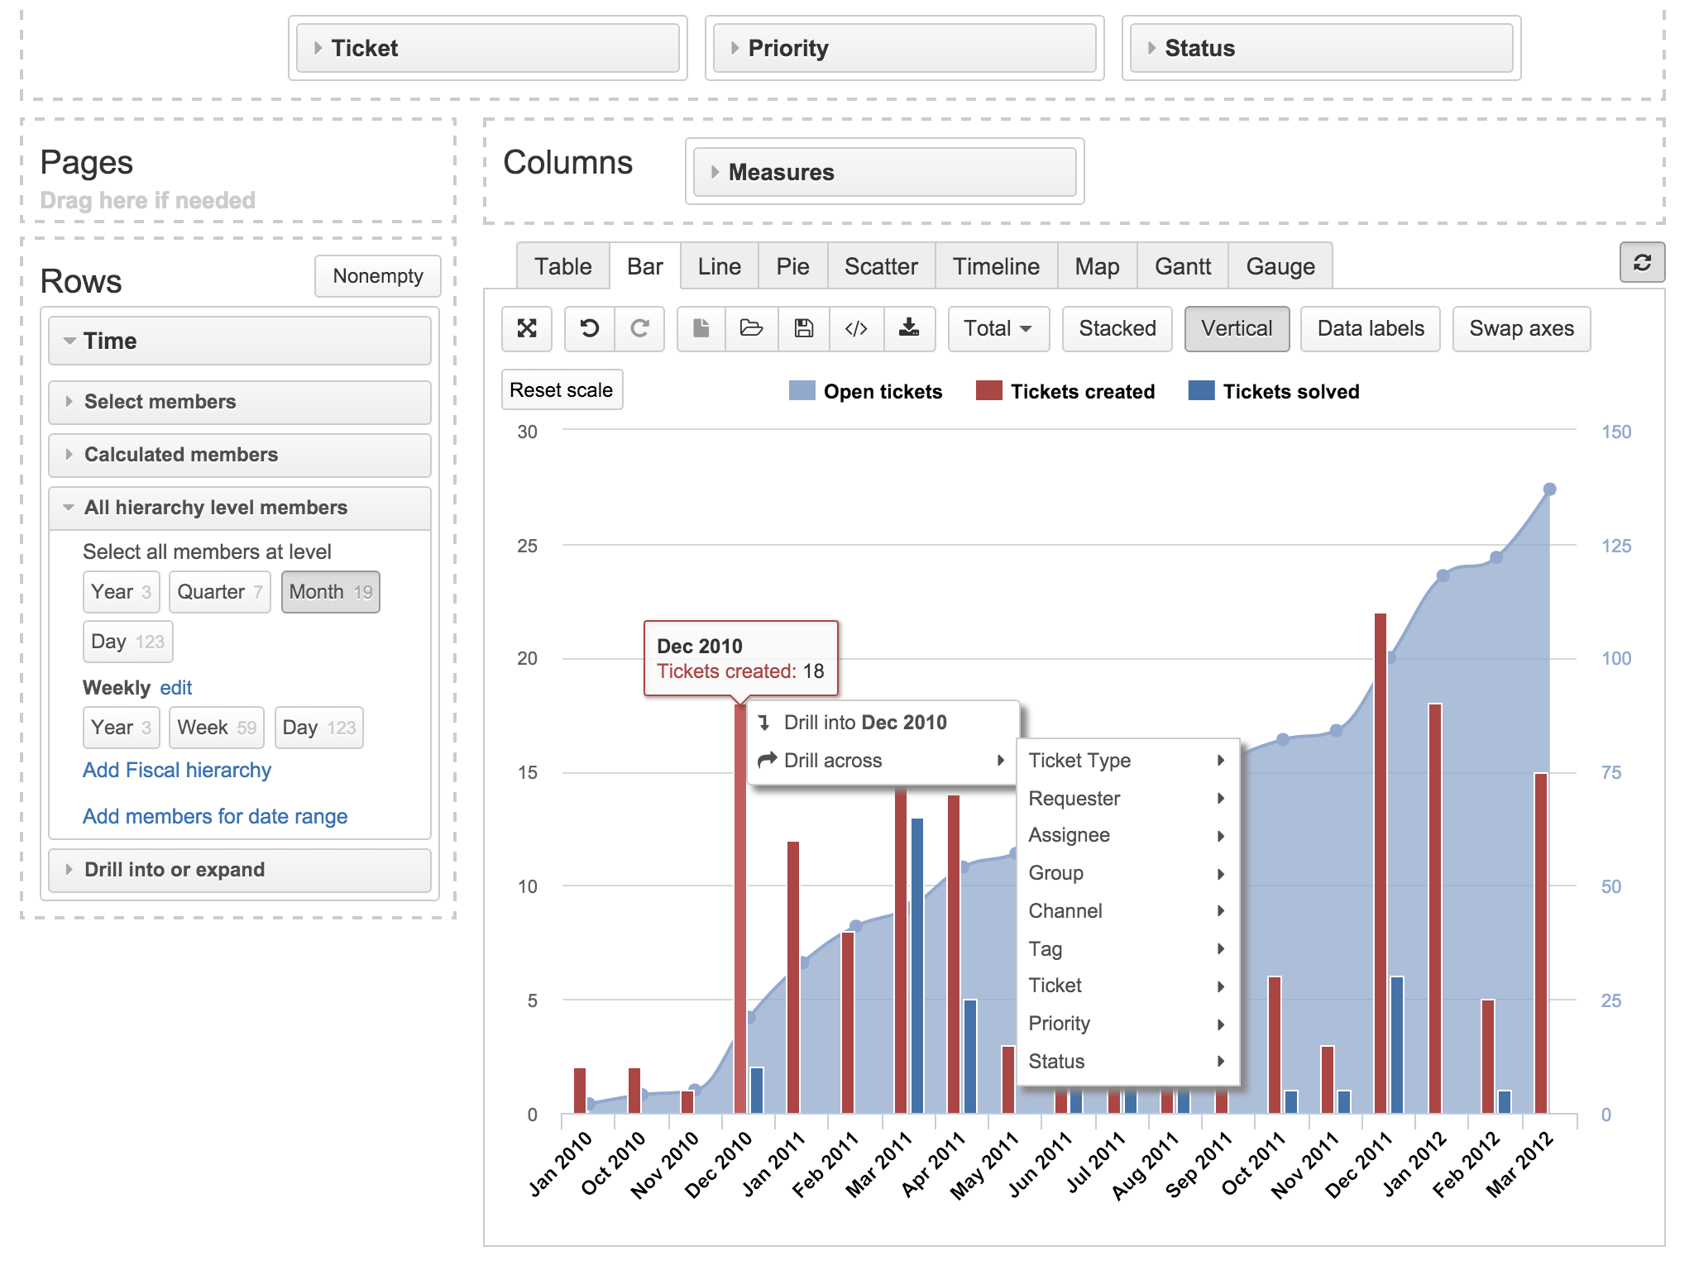Image resolution: width=1694 pixels, height=1270 pixels.
Task: Click the undo icon in the chart toolbar
Action: [x=589, y=328]
